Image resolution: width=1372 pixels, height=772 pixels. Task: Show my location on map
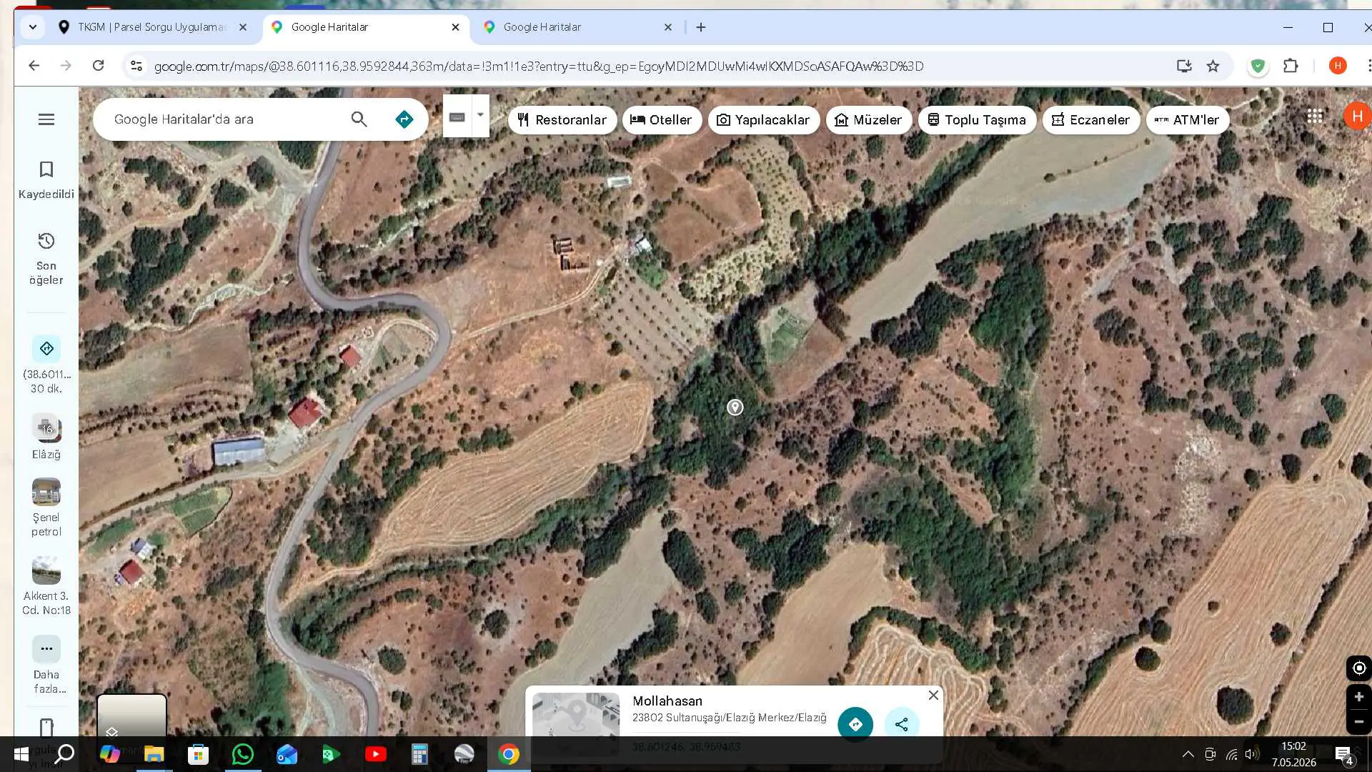[1358, 668]
